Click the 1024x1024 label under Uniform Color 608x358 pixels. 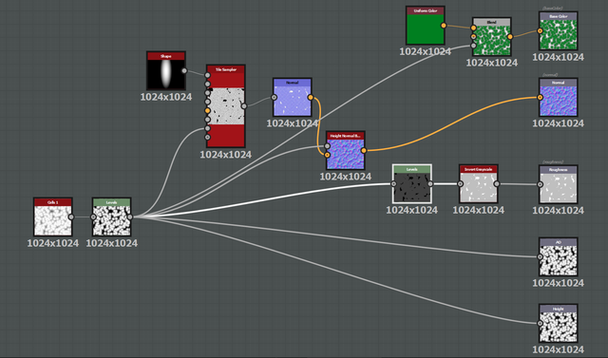pos(426,51)
